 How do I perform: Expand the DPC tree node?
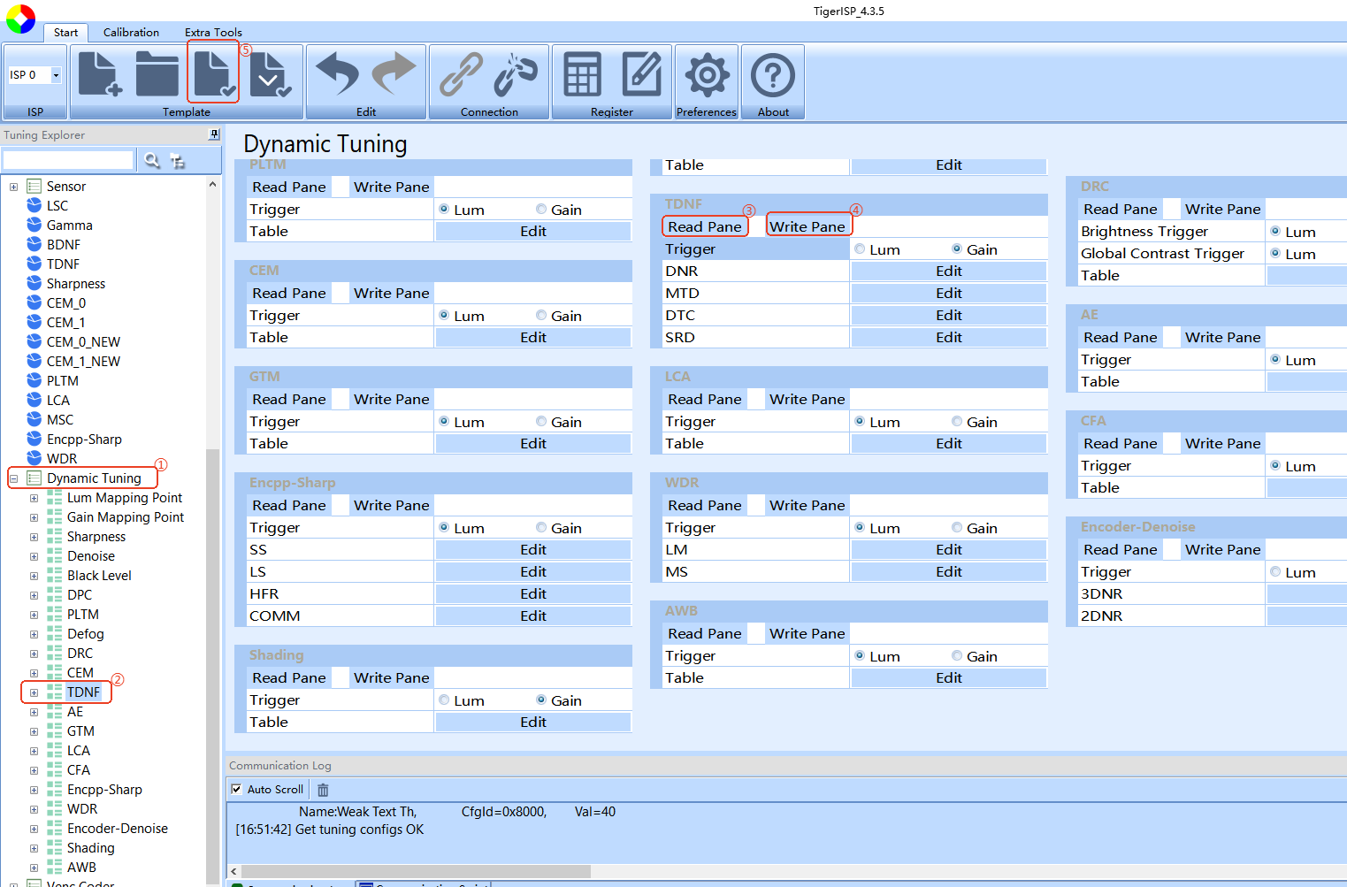tap(34, 595)
